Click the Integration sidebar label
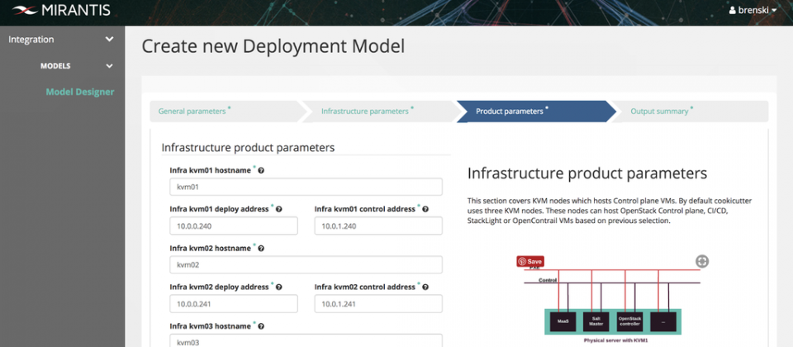This screenshot has height=347, width=793. (x=31, y=40)
